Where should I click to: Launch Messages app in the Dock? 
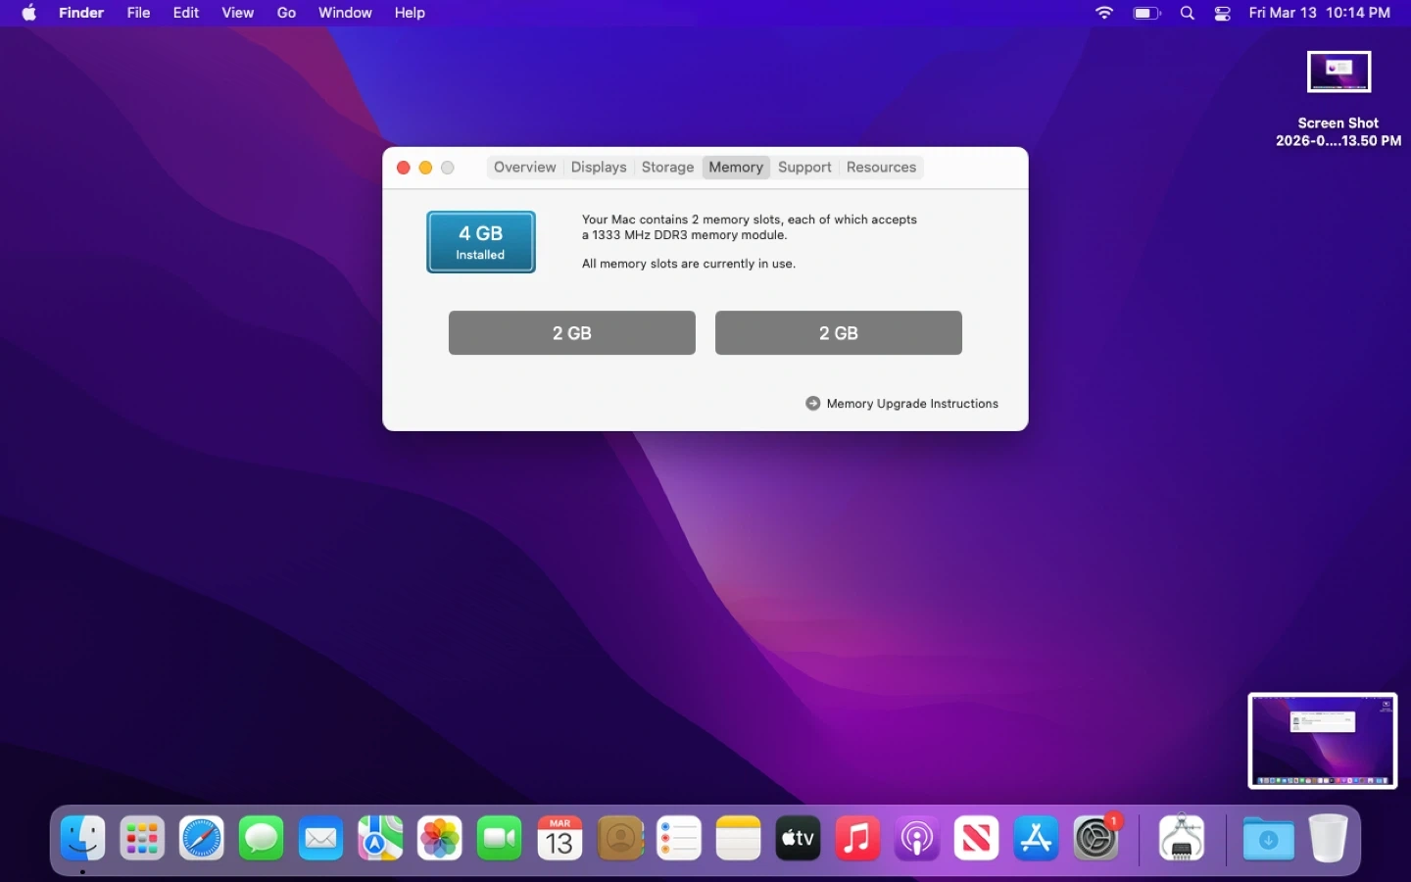262,839
